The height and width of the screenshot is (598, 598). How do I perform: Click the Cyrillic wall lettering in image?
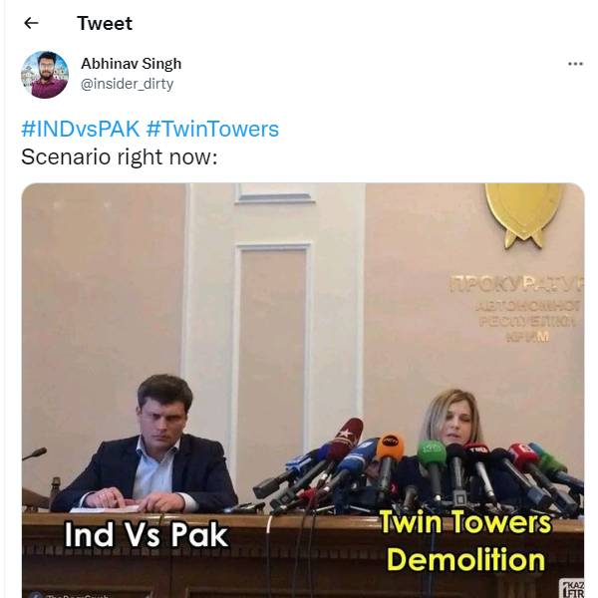pos(515,308)
